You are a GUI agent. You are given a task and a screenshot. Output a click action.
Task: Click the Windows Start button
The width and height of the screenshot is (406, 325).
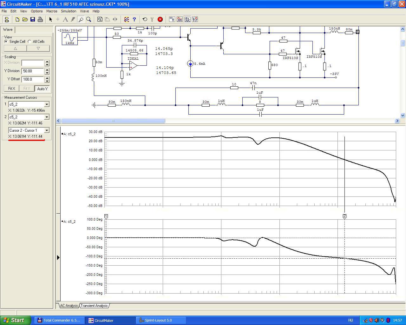click(16, 320)
